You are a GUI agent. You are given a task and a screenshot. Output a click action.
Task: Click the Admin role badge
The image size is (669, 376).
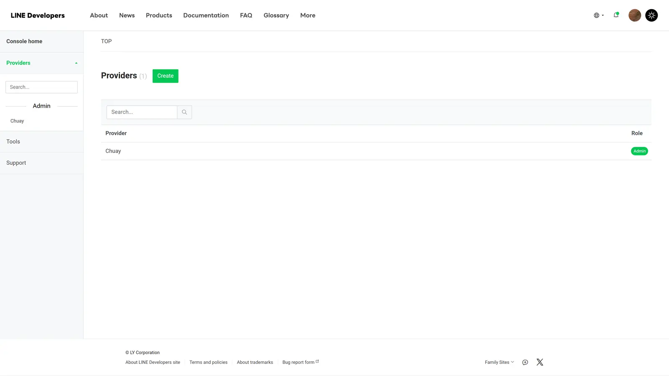click(x=639, y=151)
